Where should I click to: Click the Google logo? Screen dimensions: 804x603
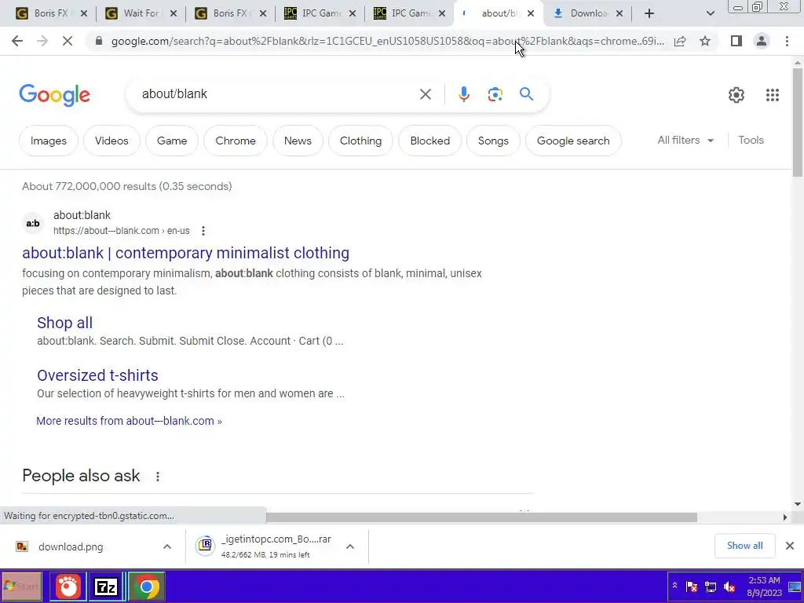(55, 95)
